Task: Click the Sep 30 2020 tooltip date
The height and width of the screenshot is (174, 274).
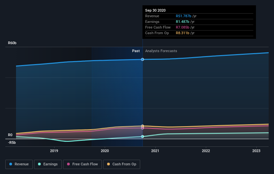Action: (x=155, y=10)
